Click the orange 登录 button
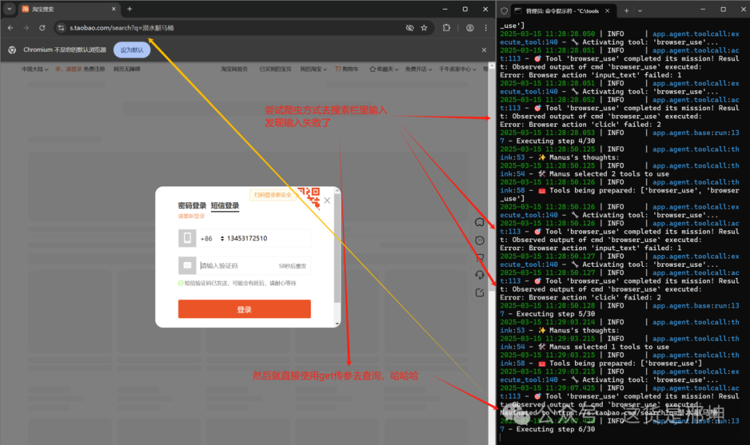This screenshot has height=445, width=750. pyautogui.click(x=244, y=309)
